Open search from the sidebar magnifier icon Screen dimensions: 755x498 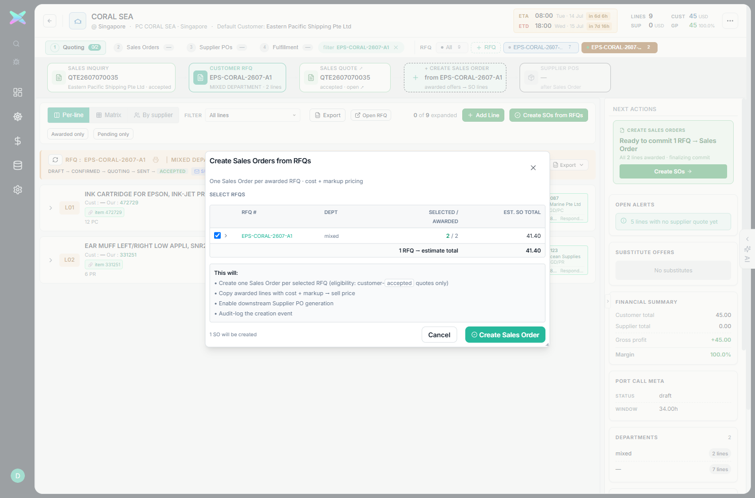coord(16,44)
